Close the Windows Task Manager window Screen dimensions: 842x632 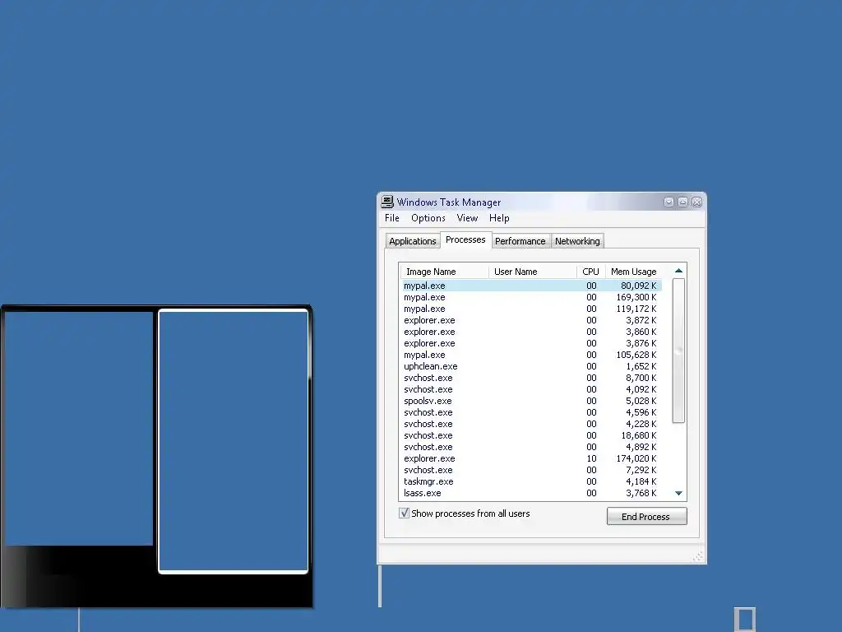697,202
